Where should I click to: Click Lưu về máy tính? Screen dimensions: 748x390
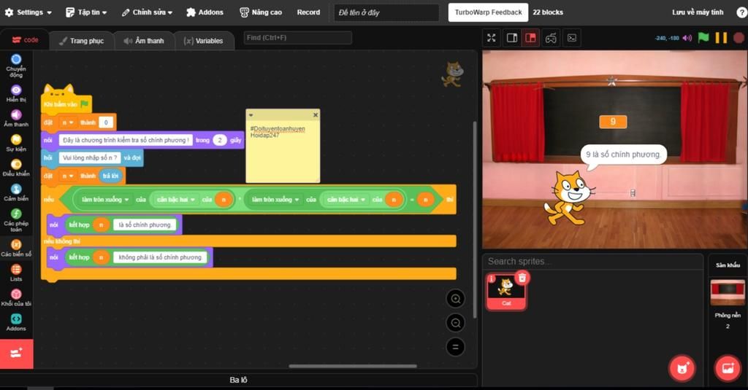coord(698,12)
